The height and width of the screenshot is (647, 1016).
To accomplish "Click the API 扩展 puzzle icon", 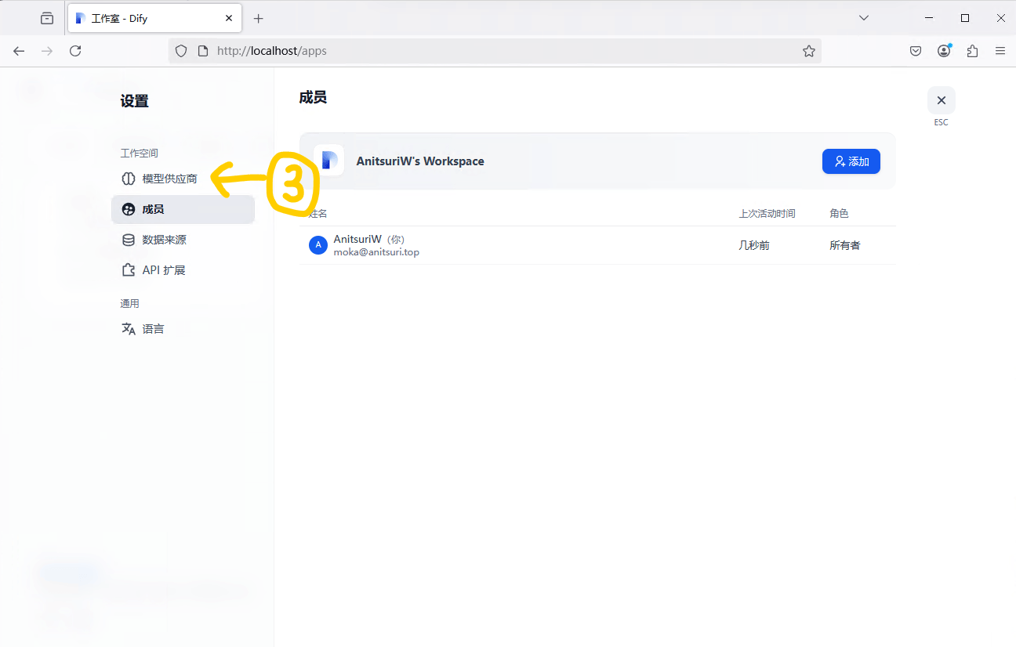I will 129,270.
